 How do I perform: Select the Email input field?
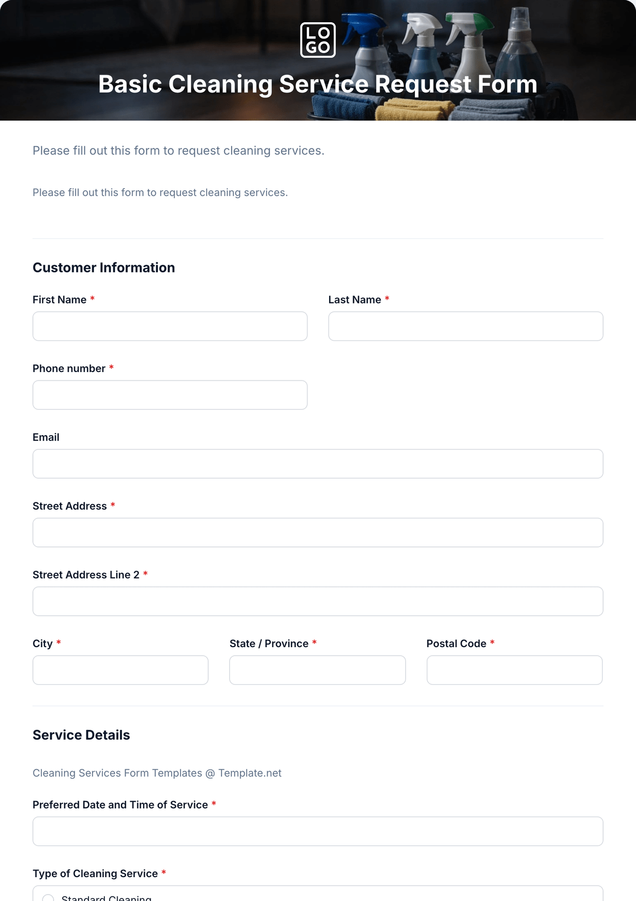point(318,464)
